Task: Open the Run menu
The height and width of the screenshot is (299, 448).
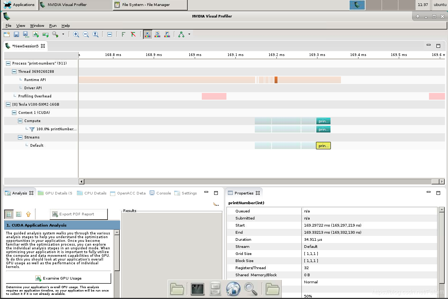Action: 53,26
